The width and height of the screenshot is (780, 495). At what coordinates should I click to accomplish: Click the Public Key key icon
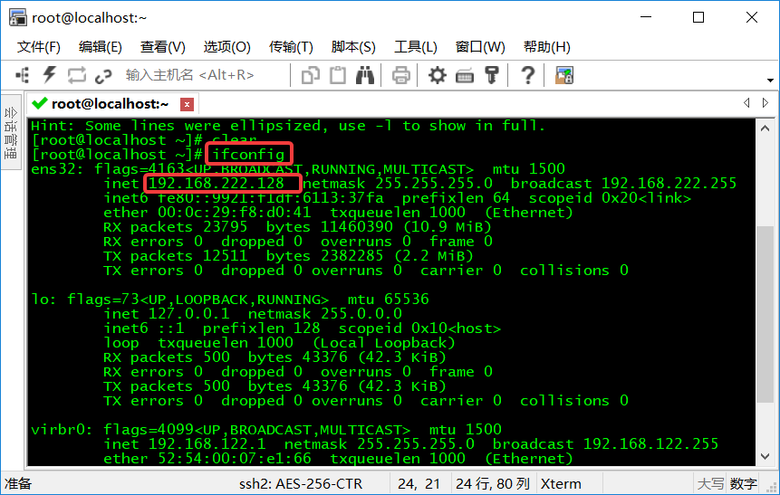[492, 75]
